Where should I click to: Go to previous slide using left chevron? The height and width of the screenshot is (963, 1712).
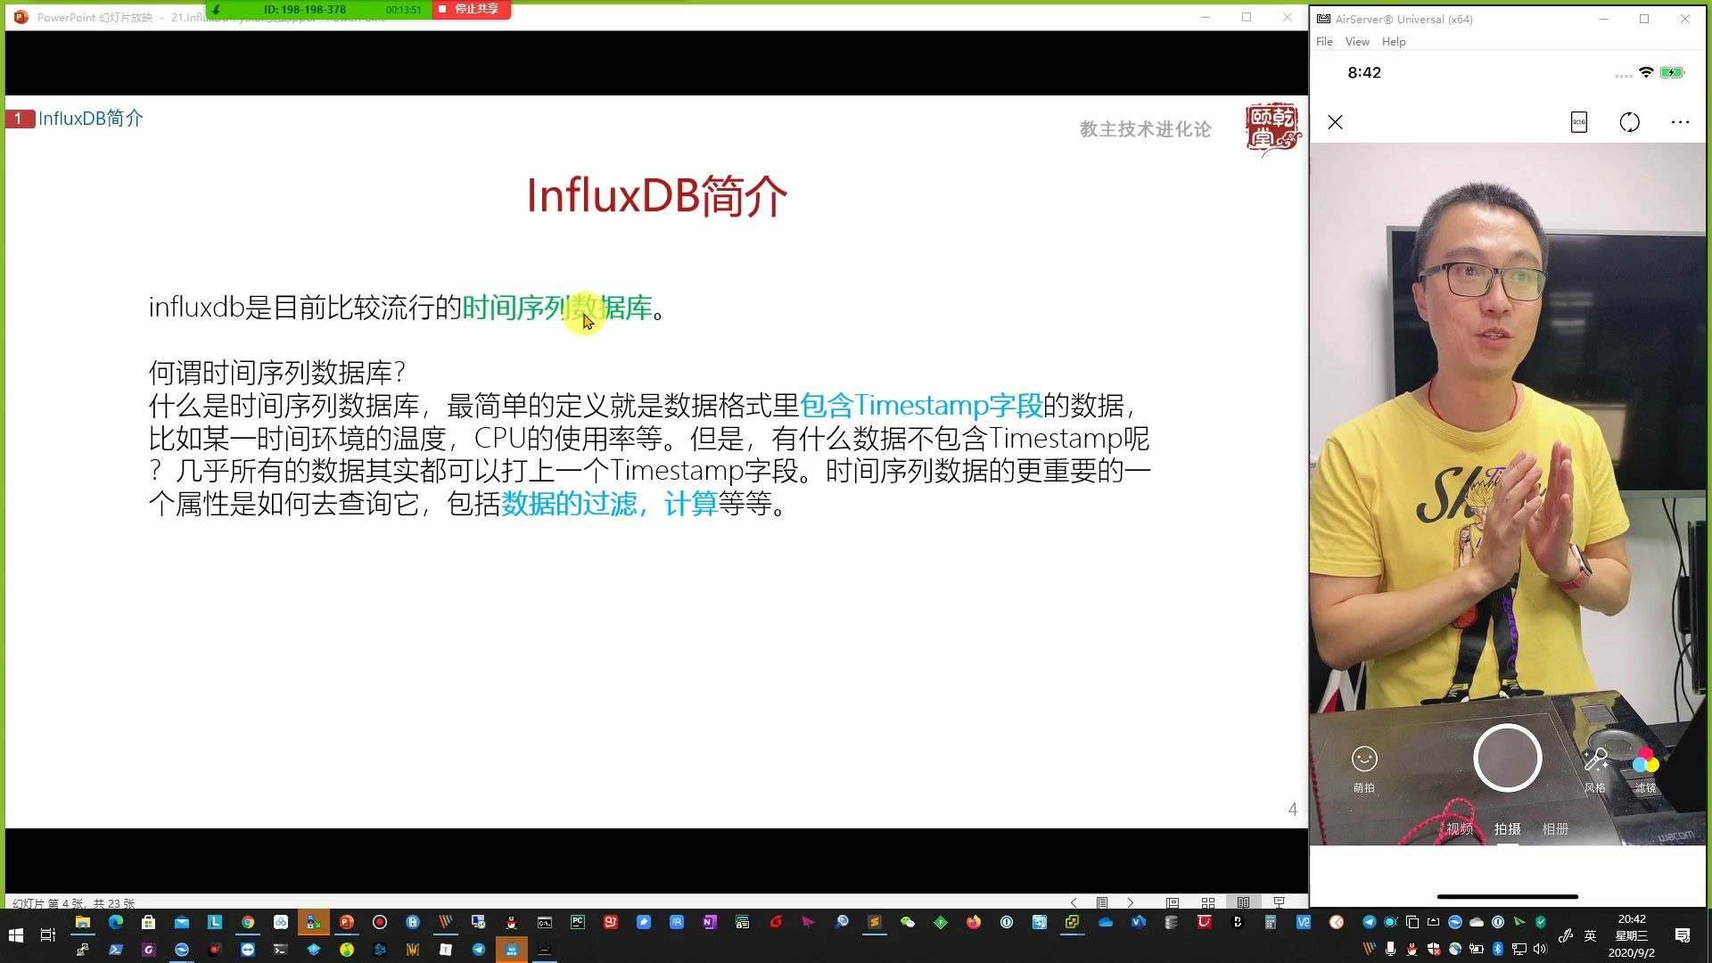pyautogui.click(x=1074, y=902)
